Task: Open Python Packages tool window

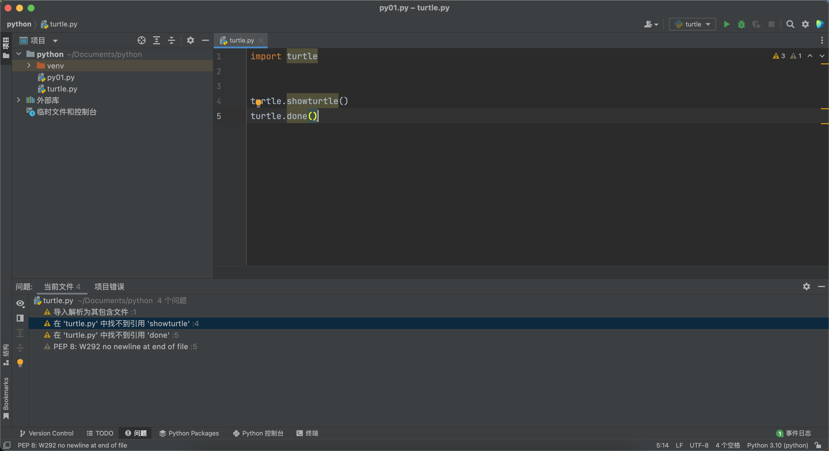Action: [189, 433]
